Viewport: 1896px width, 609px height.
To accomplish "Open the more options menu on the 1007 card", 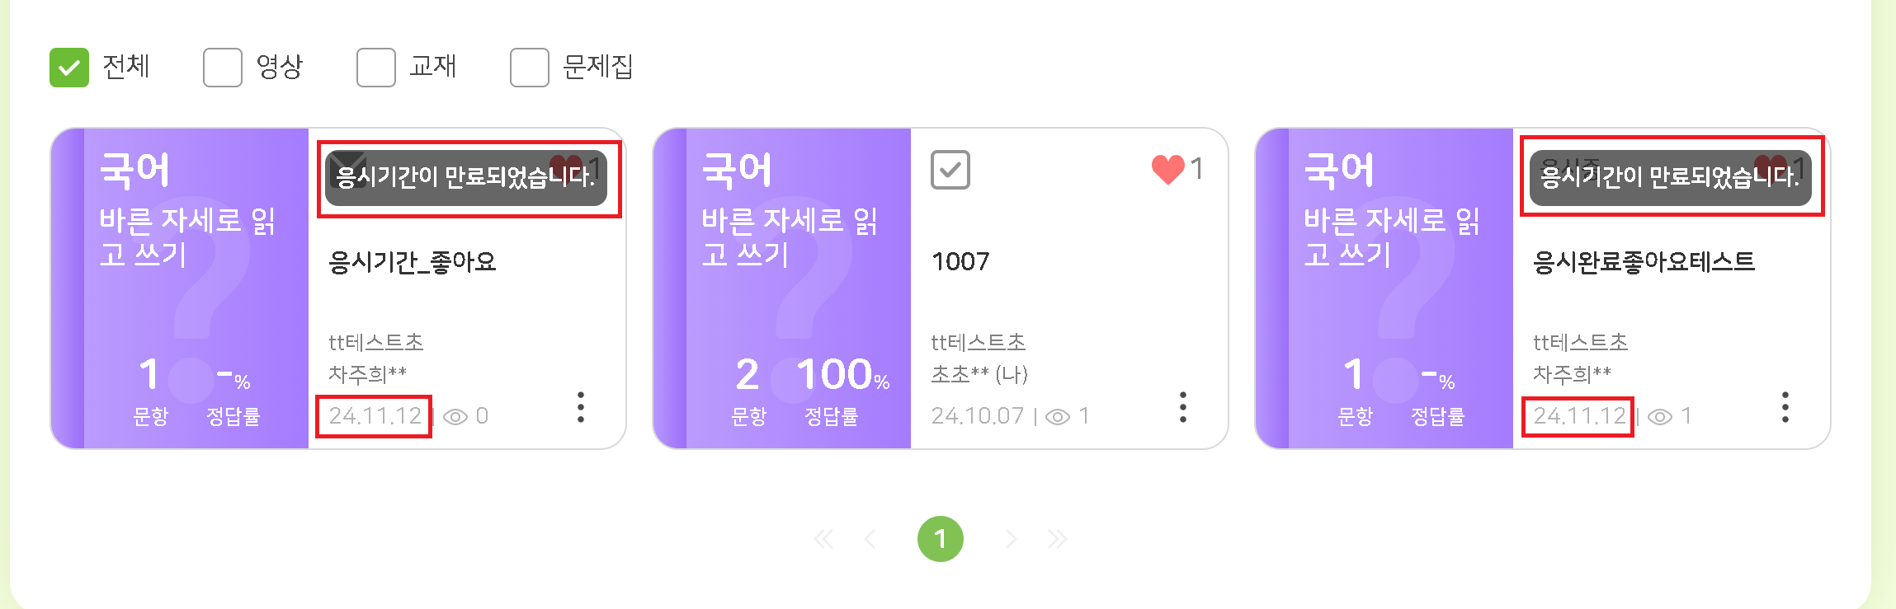I will pos(1183,407).
